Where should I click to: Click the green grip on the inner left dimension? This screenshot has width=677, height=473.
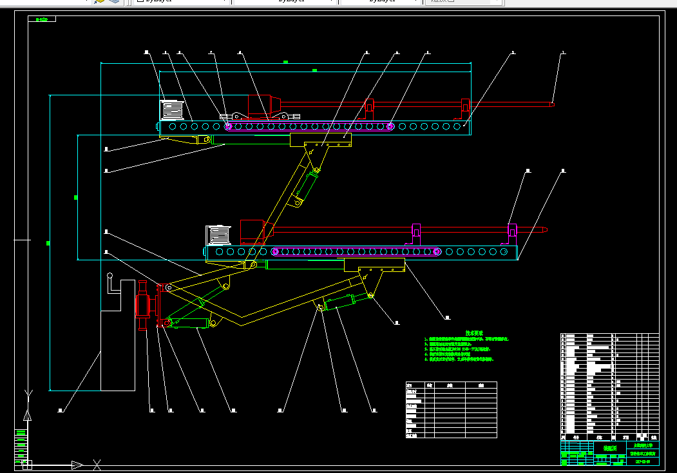[76, 197]
